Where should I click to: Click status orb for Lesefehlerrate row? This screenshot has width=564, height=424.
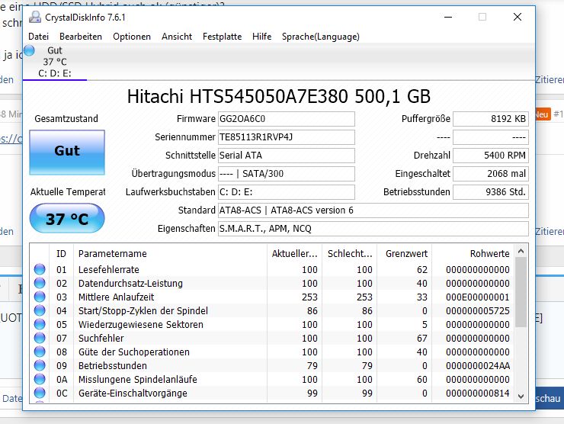pyautogui.click(x=40, y=269)
